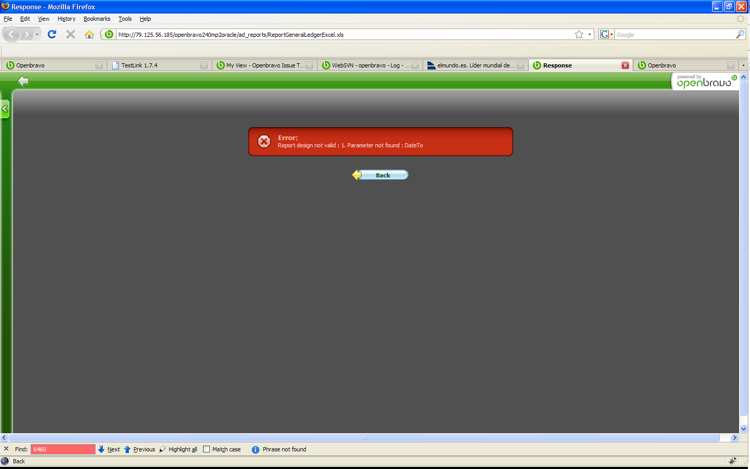This screenshot has width=750, height=469.
Task: Close the TestLink 1.7.4 tab
Action: [x=204, y=65]
